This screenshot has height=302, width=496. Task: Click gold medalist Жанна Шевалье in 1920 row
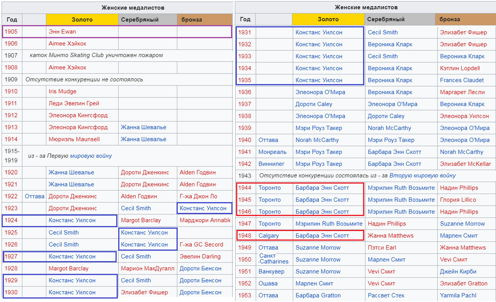[71, 172]
